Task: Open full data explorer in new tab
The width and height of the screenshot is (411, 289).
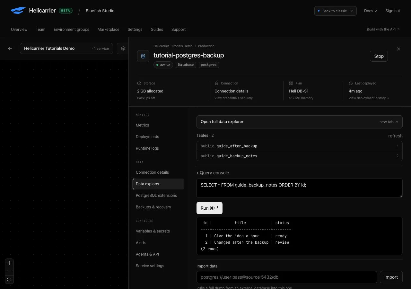Action: tap(299, 122)
